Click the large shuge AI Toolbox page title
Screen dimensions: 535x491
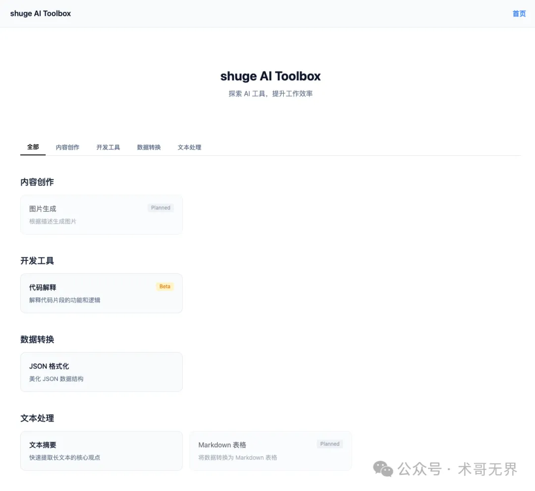pos(270,76)
